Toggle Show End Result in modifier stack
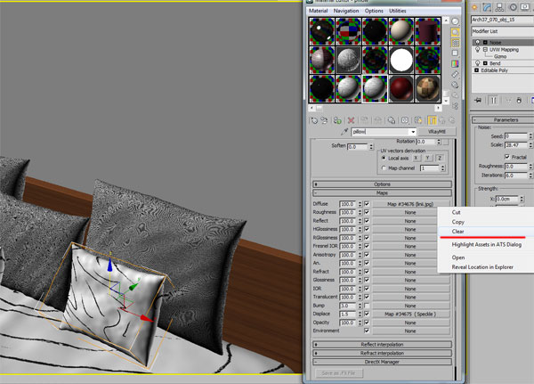This screenshot has width=534, height=384. pos(493,101)
